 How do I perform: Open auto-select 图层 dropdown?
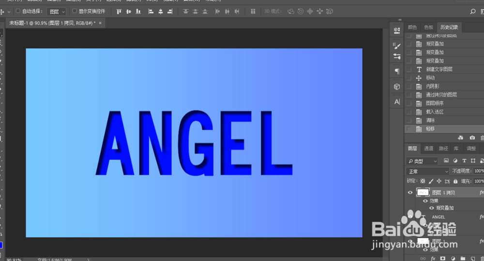[56, 12]
